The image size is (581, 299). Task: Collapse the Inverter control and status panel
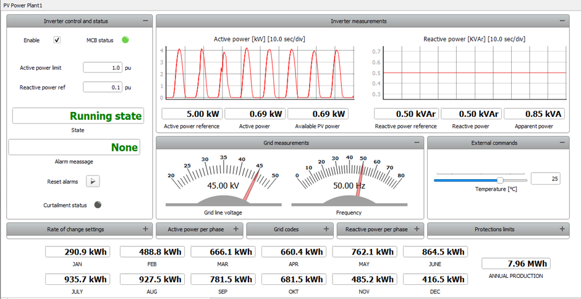pyautogui.click(x=145, y=21)
